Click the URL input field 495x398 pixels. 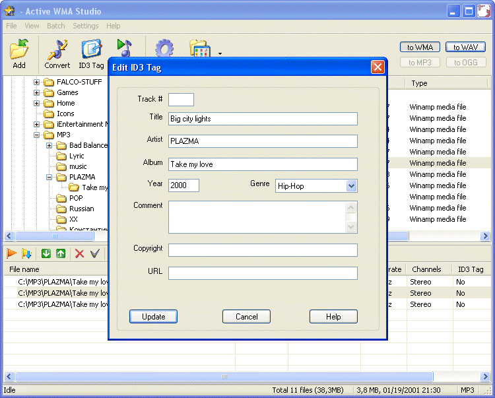point(263,273)
